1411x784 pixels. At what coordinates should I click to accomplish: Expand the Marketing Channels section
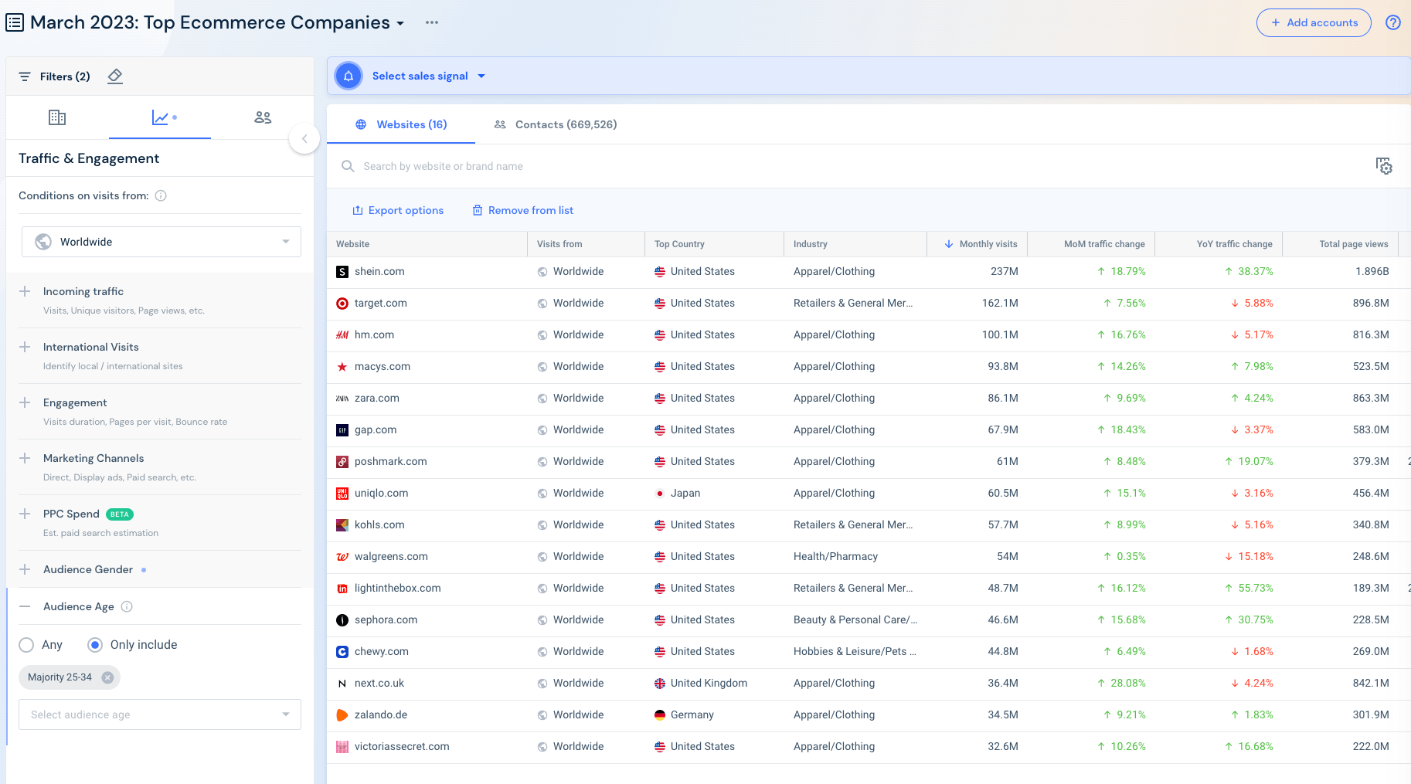tap(25, 458)
